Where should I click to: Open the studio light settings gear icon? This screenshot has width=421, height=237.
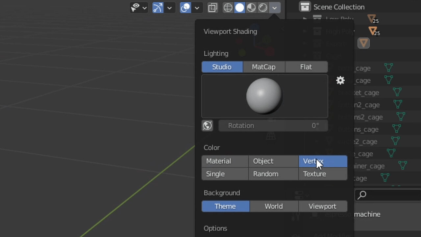[340, 80]
